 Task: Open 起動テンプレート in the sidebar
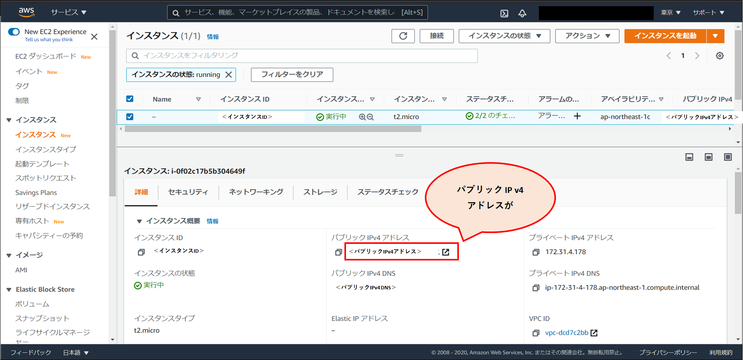click(x=42, y=164)
